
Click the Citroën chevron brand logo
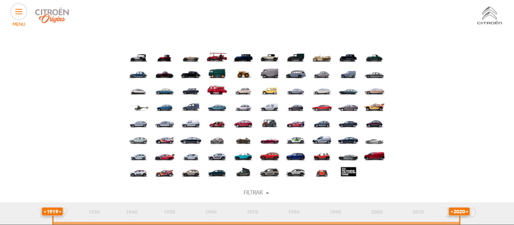pos(489,16)
